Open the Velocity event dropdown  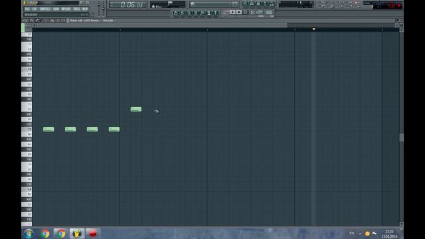(109, 21)
